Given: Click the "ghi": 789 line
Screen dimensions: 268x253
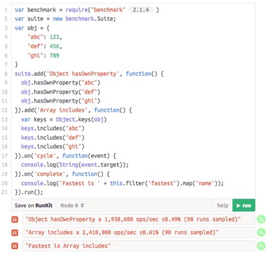Looking at the screenshot, I should coord(44,55).
